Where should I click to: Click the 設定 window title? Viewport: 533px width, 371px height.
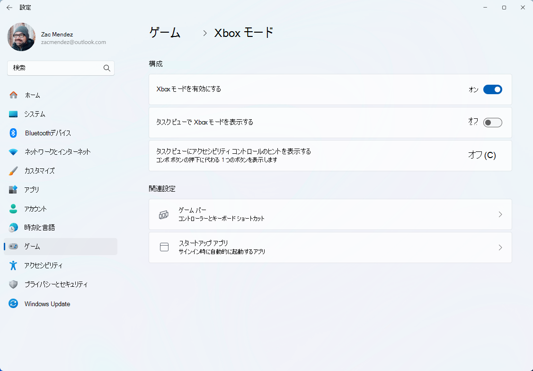coord(25,8)
